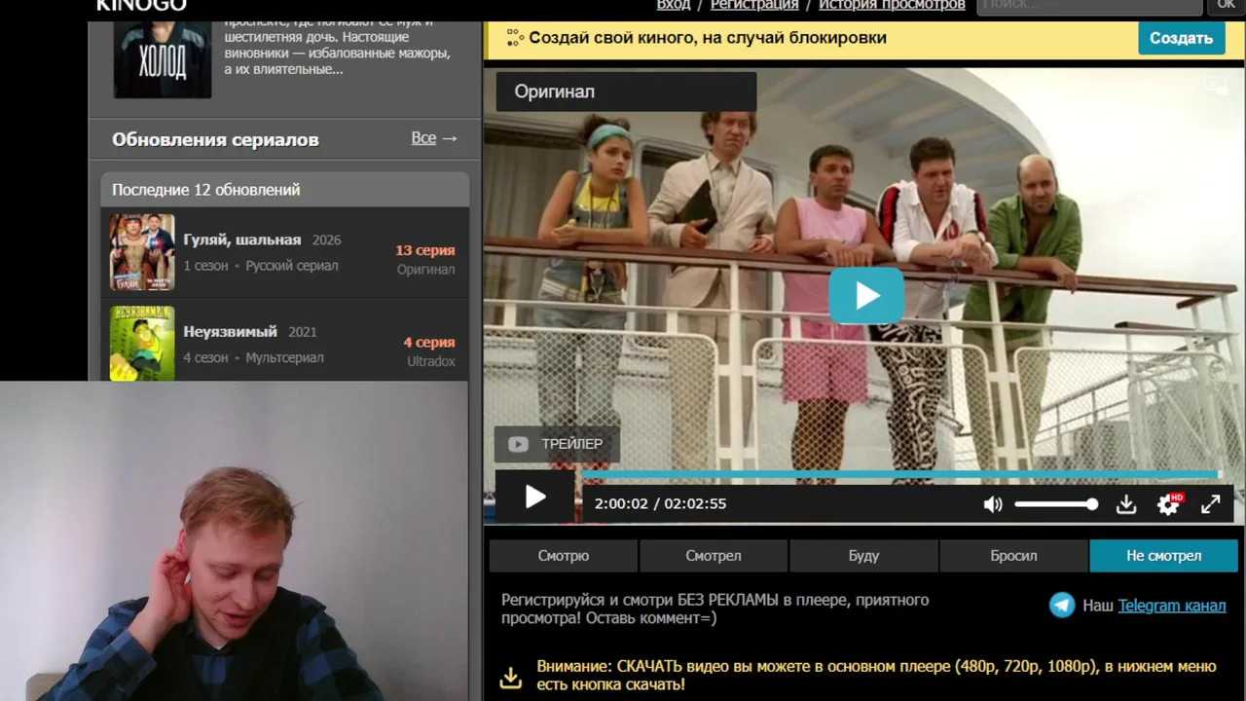Click the icon left of the 'Создай свой киного' banner
The height and width of the screenshot is (701, 1246).
tap(515, 38)
